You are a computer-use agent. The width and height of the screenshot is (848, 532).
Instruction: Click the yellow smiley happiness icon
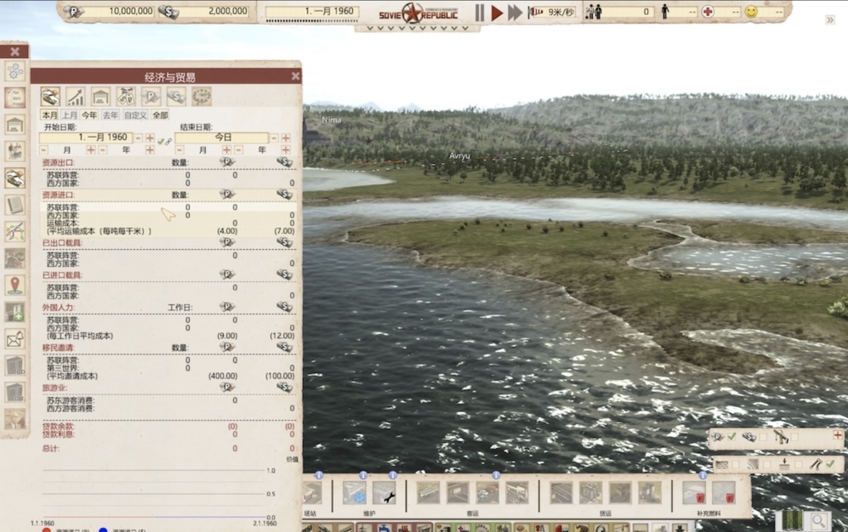coord(751,12)
